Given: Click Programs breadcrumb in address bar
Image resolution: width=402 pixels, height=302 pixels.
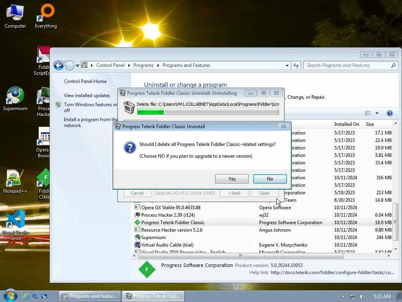Looking at the screenshot, I should pos(143,65).
